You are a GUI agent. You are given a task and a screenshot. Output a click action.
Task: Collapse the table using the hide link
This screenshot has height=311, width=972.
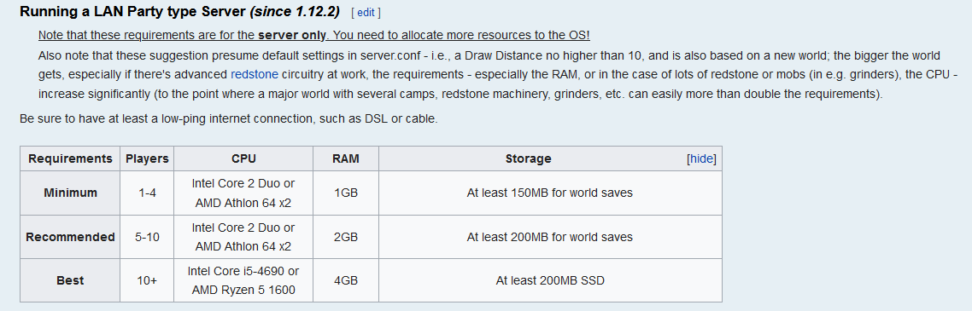coord(702,158)
